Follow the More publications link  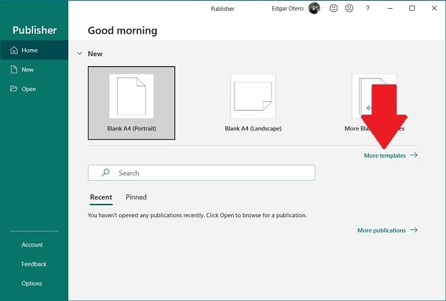(381, 230)
